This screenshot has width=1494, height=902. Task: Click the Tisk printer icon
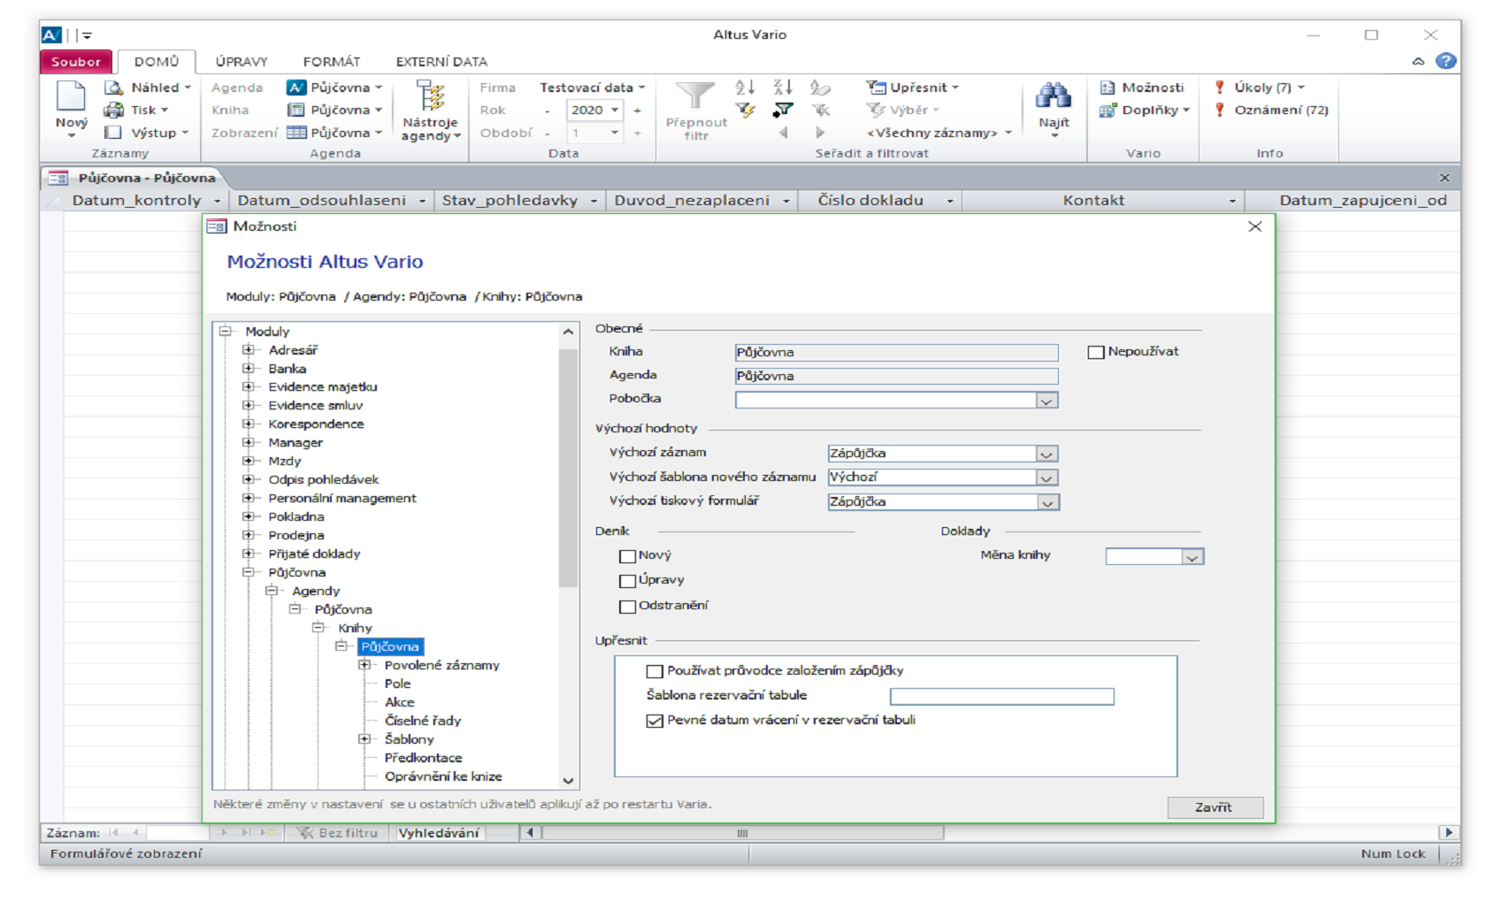point(113,110)
